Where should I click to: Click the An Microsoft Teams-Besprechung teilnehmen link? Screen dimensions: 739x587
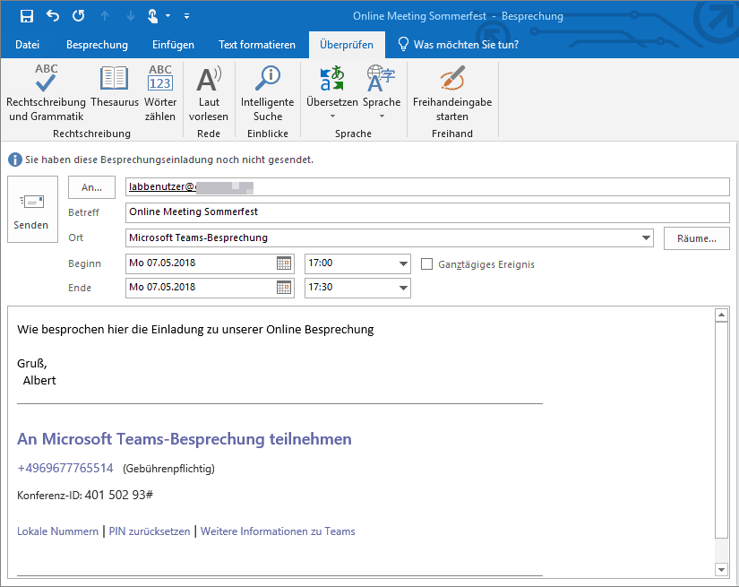[185, 439]
